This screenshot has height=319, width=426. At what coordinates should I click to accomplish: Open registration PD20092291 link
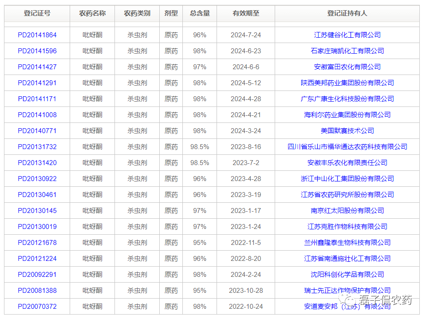37,275
